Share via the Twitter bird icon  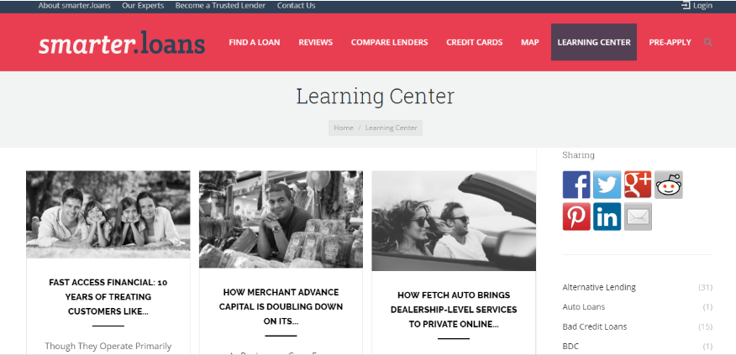(x=607, y=185)
